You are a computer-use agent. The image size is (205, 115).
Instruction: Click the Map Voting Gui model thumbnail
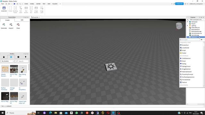tap(23, 69)
